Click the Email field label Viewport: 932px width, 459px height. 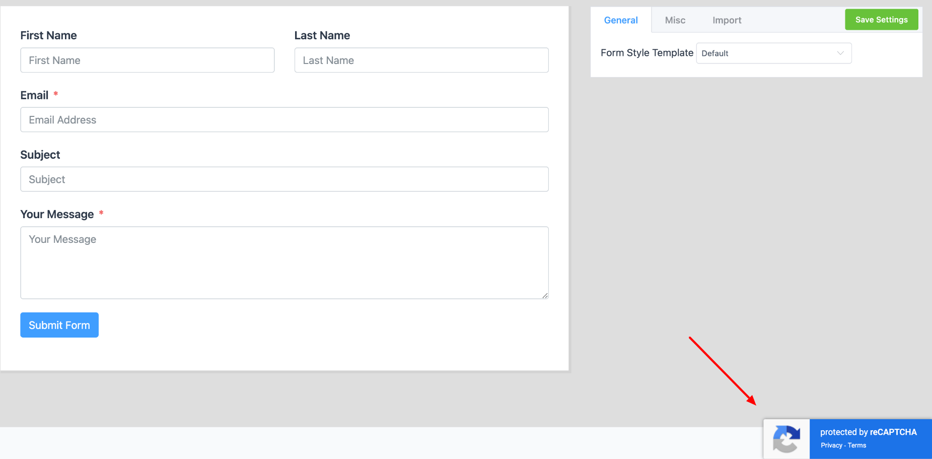tap(34, 95)
